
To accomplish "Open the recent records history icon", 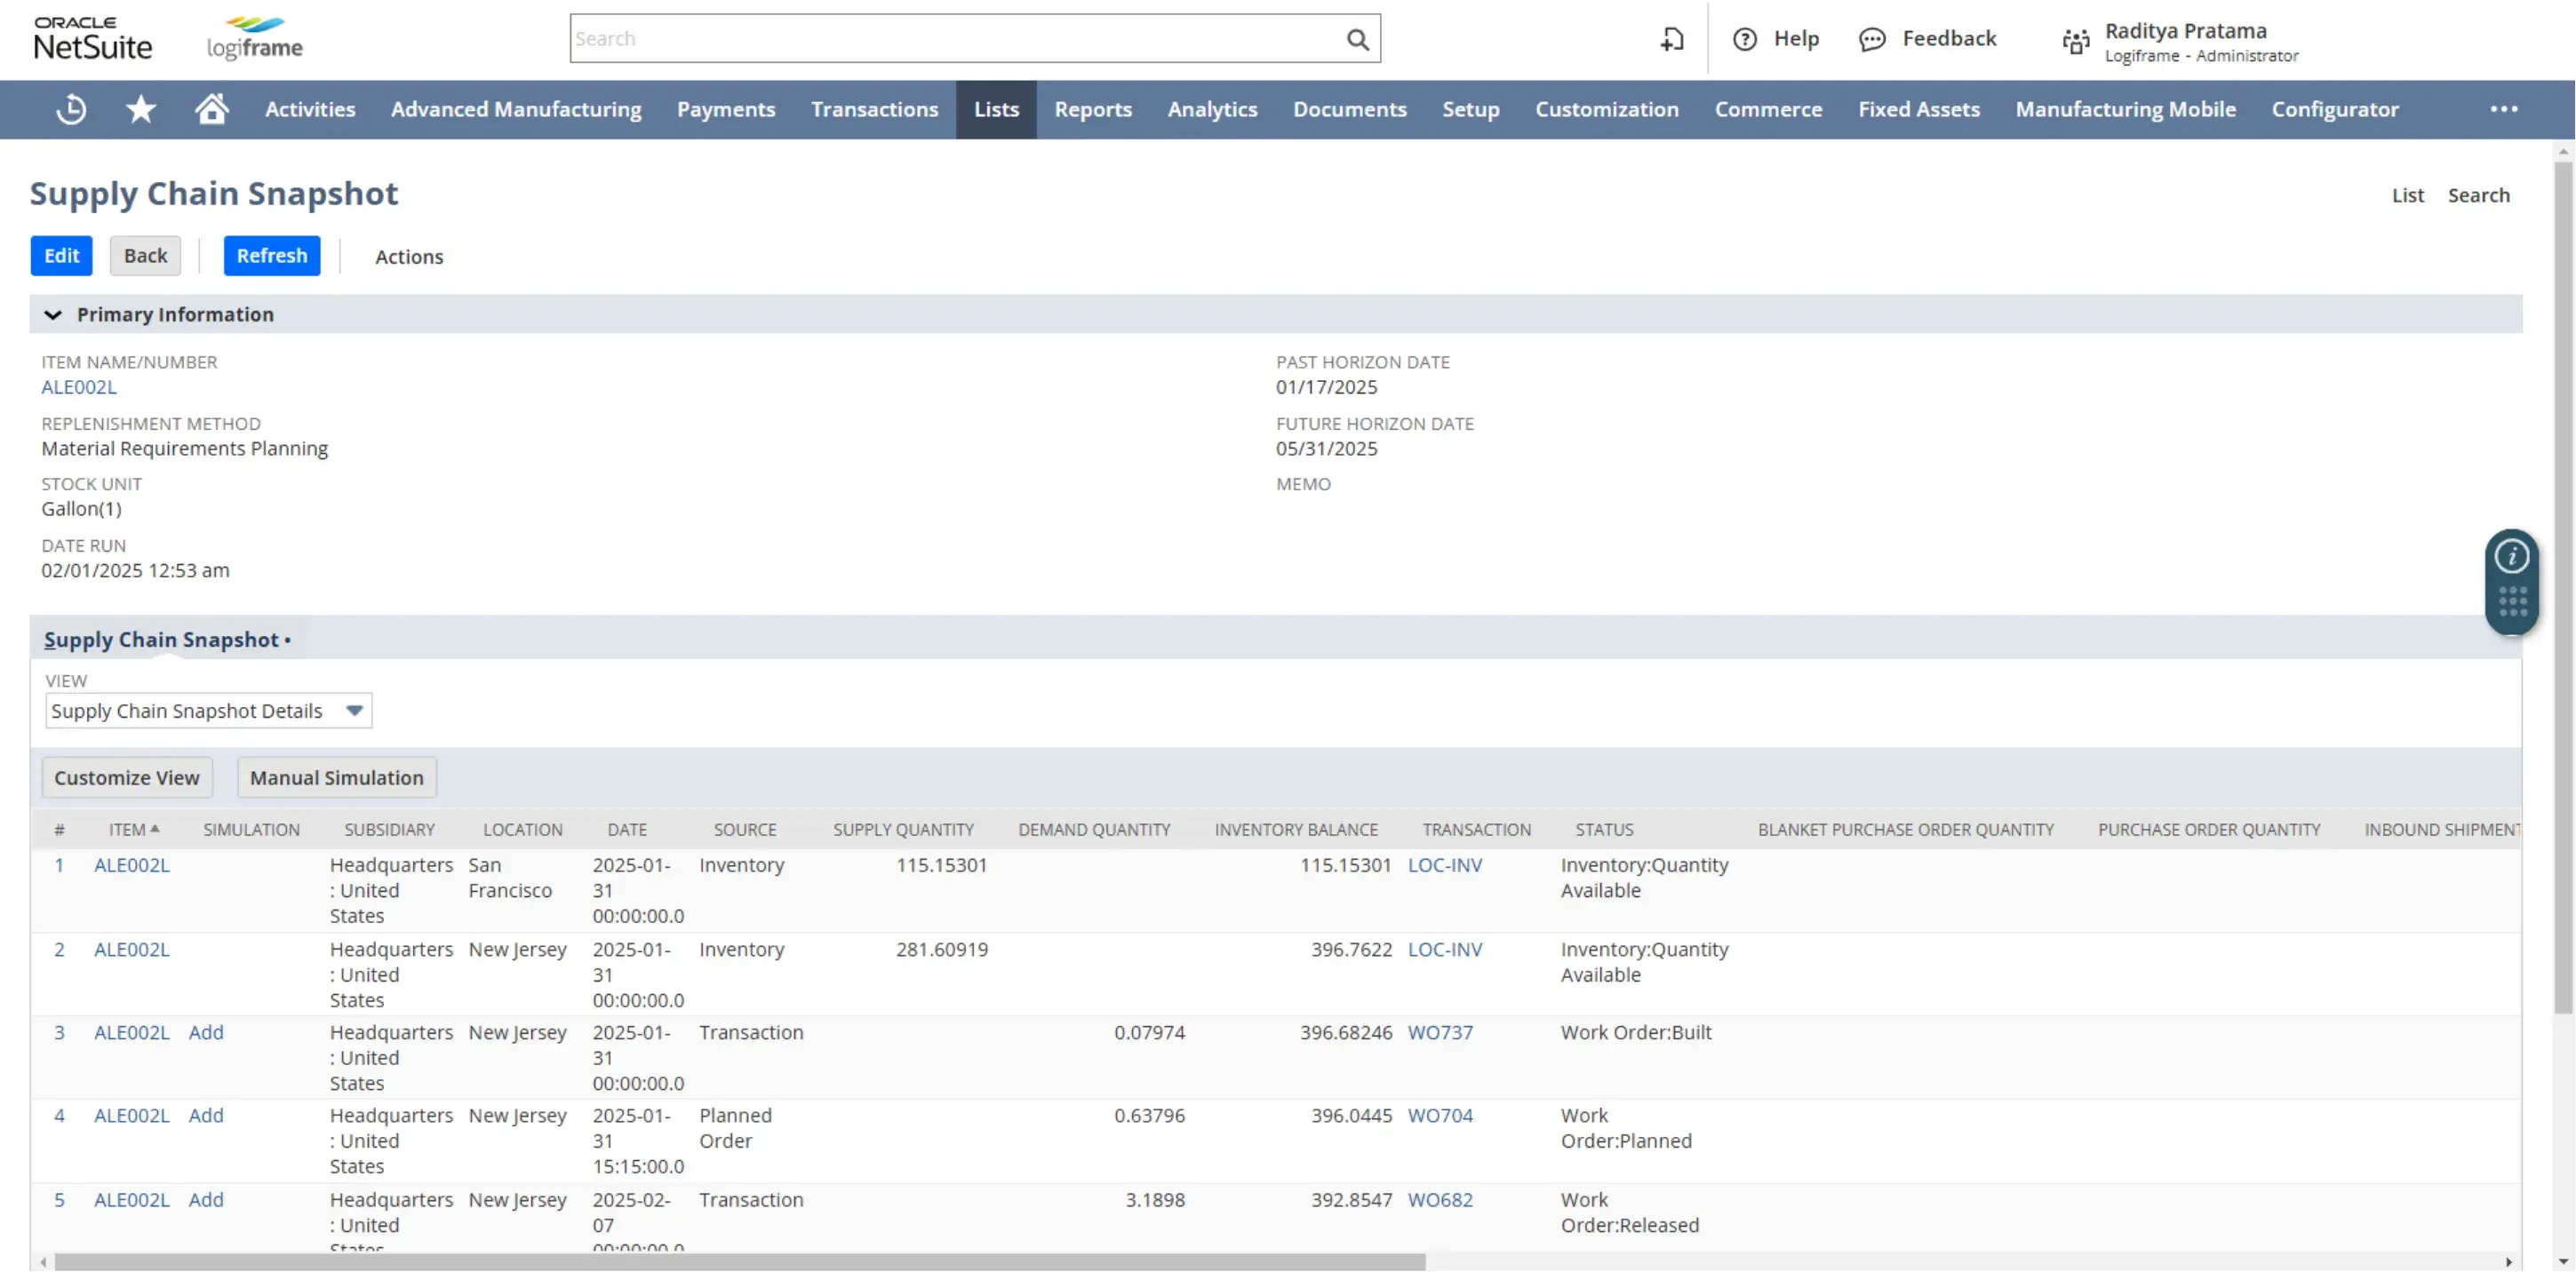I will (70, 109).
